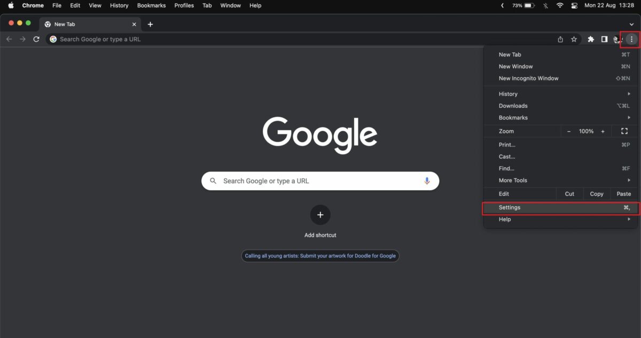
Task: Click the tab search chevron in tab strip
Action: (631, 24)
